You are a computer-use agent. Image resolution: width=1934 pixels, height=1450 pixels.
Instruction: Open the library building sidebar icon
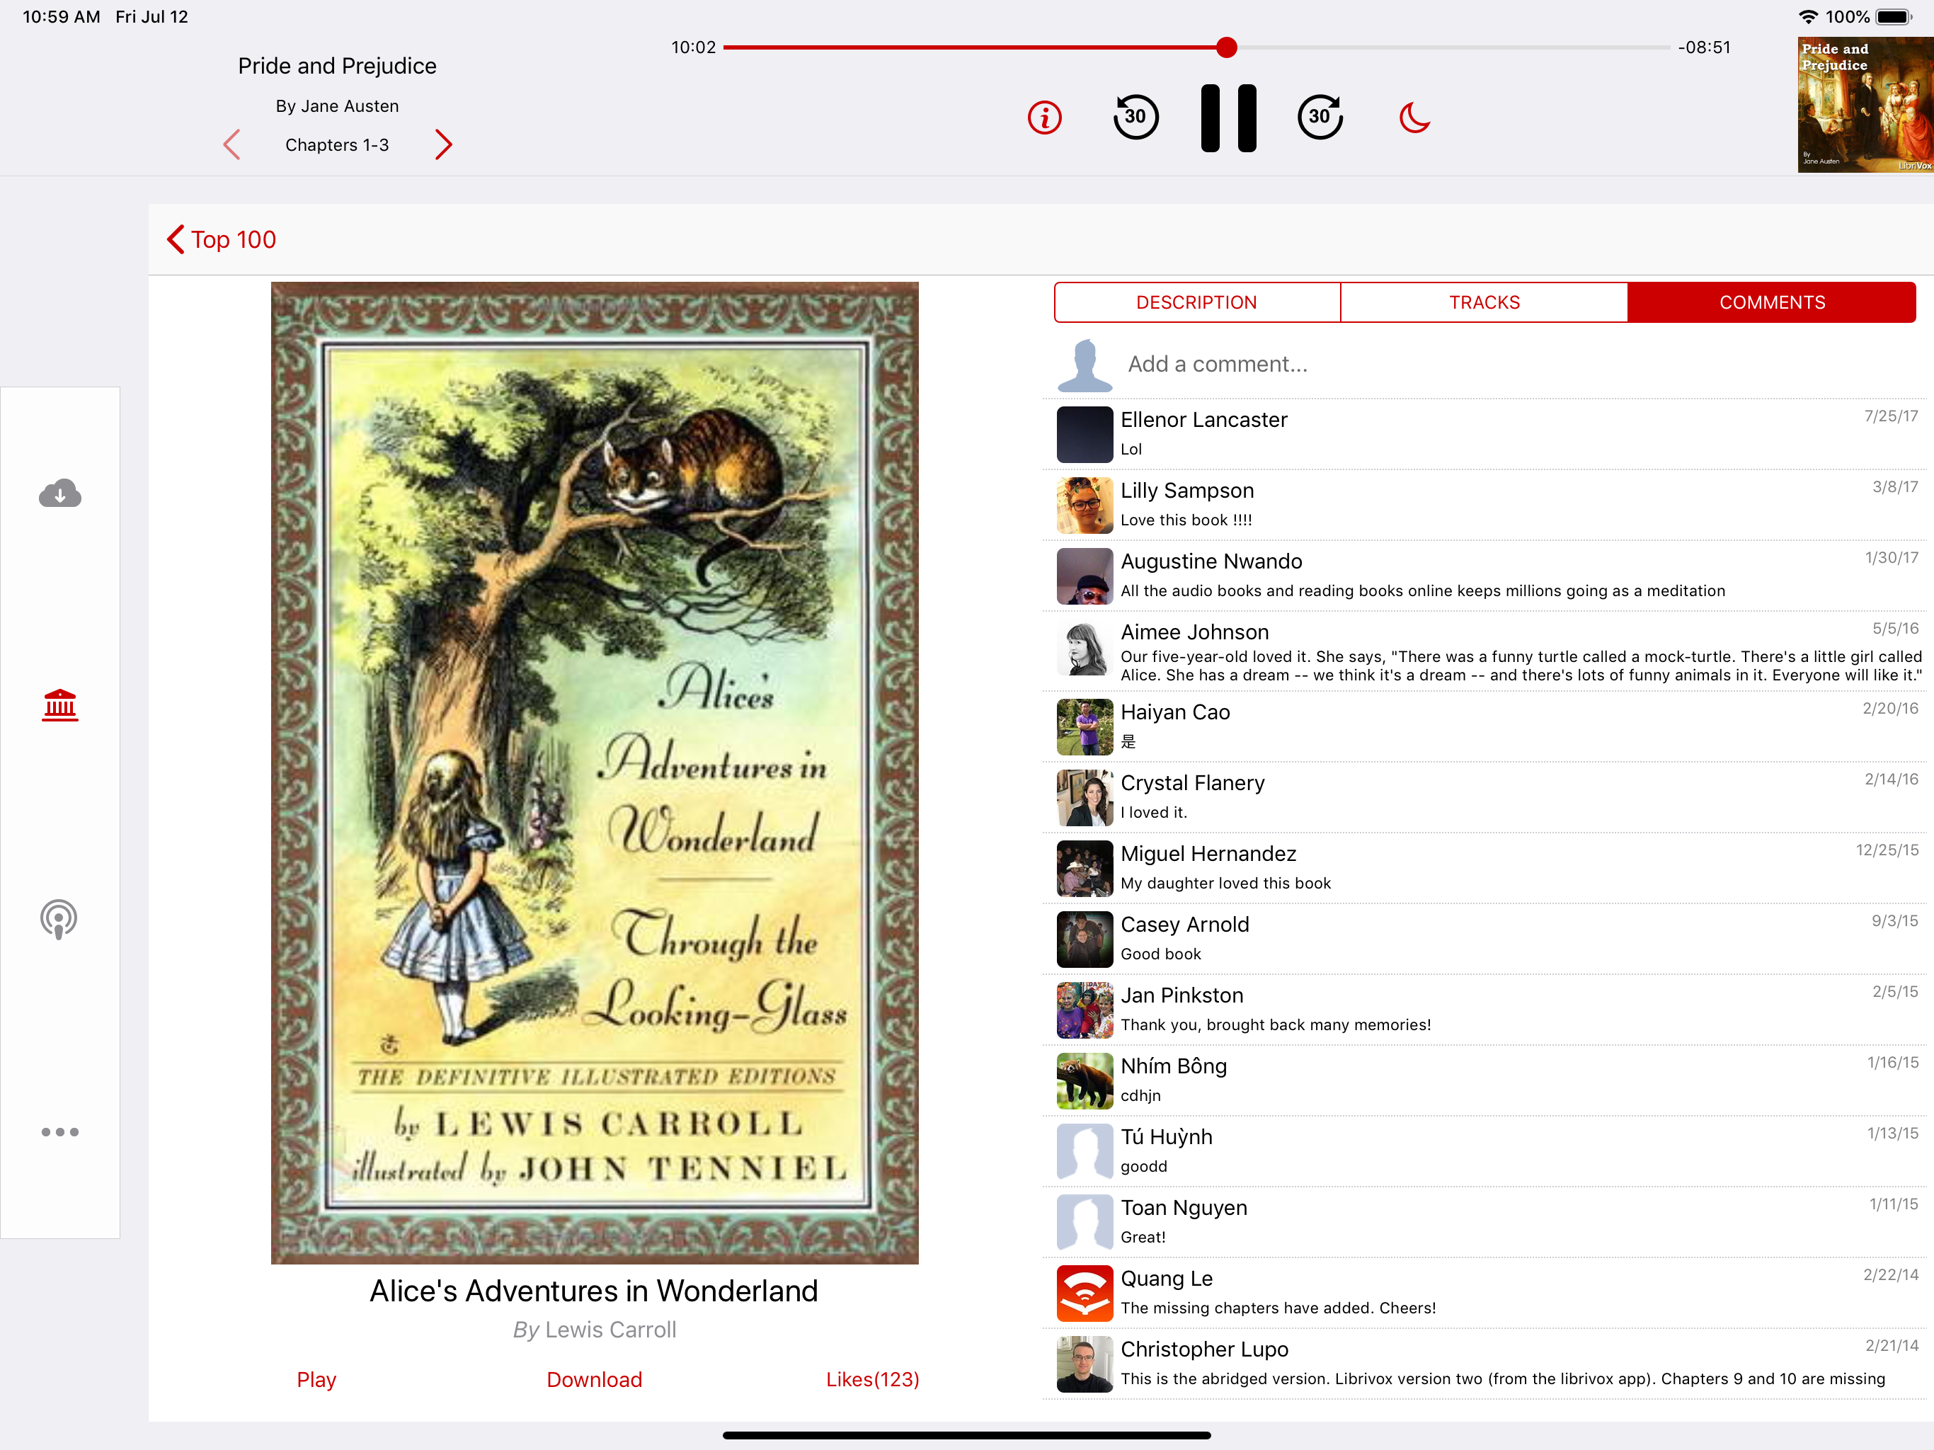coord(59,705)
